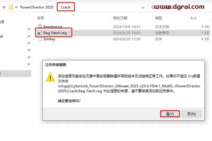Click the yellow warning triangle icon

point(50,77)
